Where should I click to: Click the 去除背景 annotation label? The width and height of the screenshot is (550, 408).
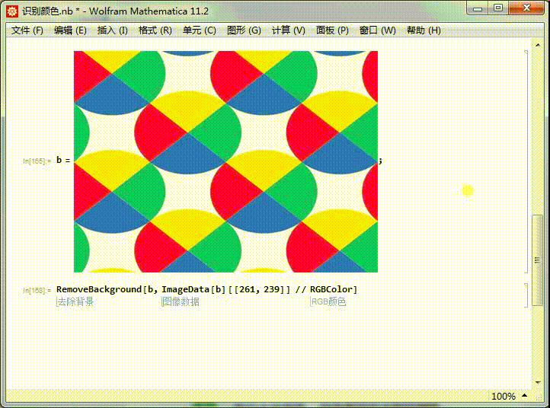click(75, 301)
